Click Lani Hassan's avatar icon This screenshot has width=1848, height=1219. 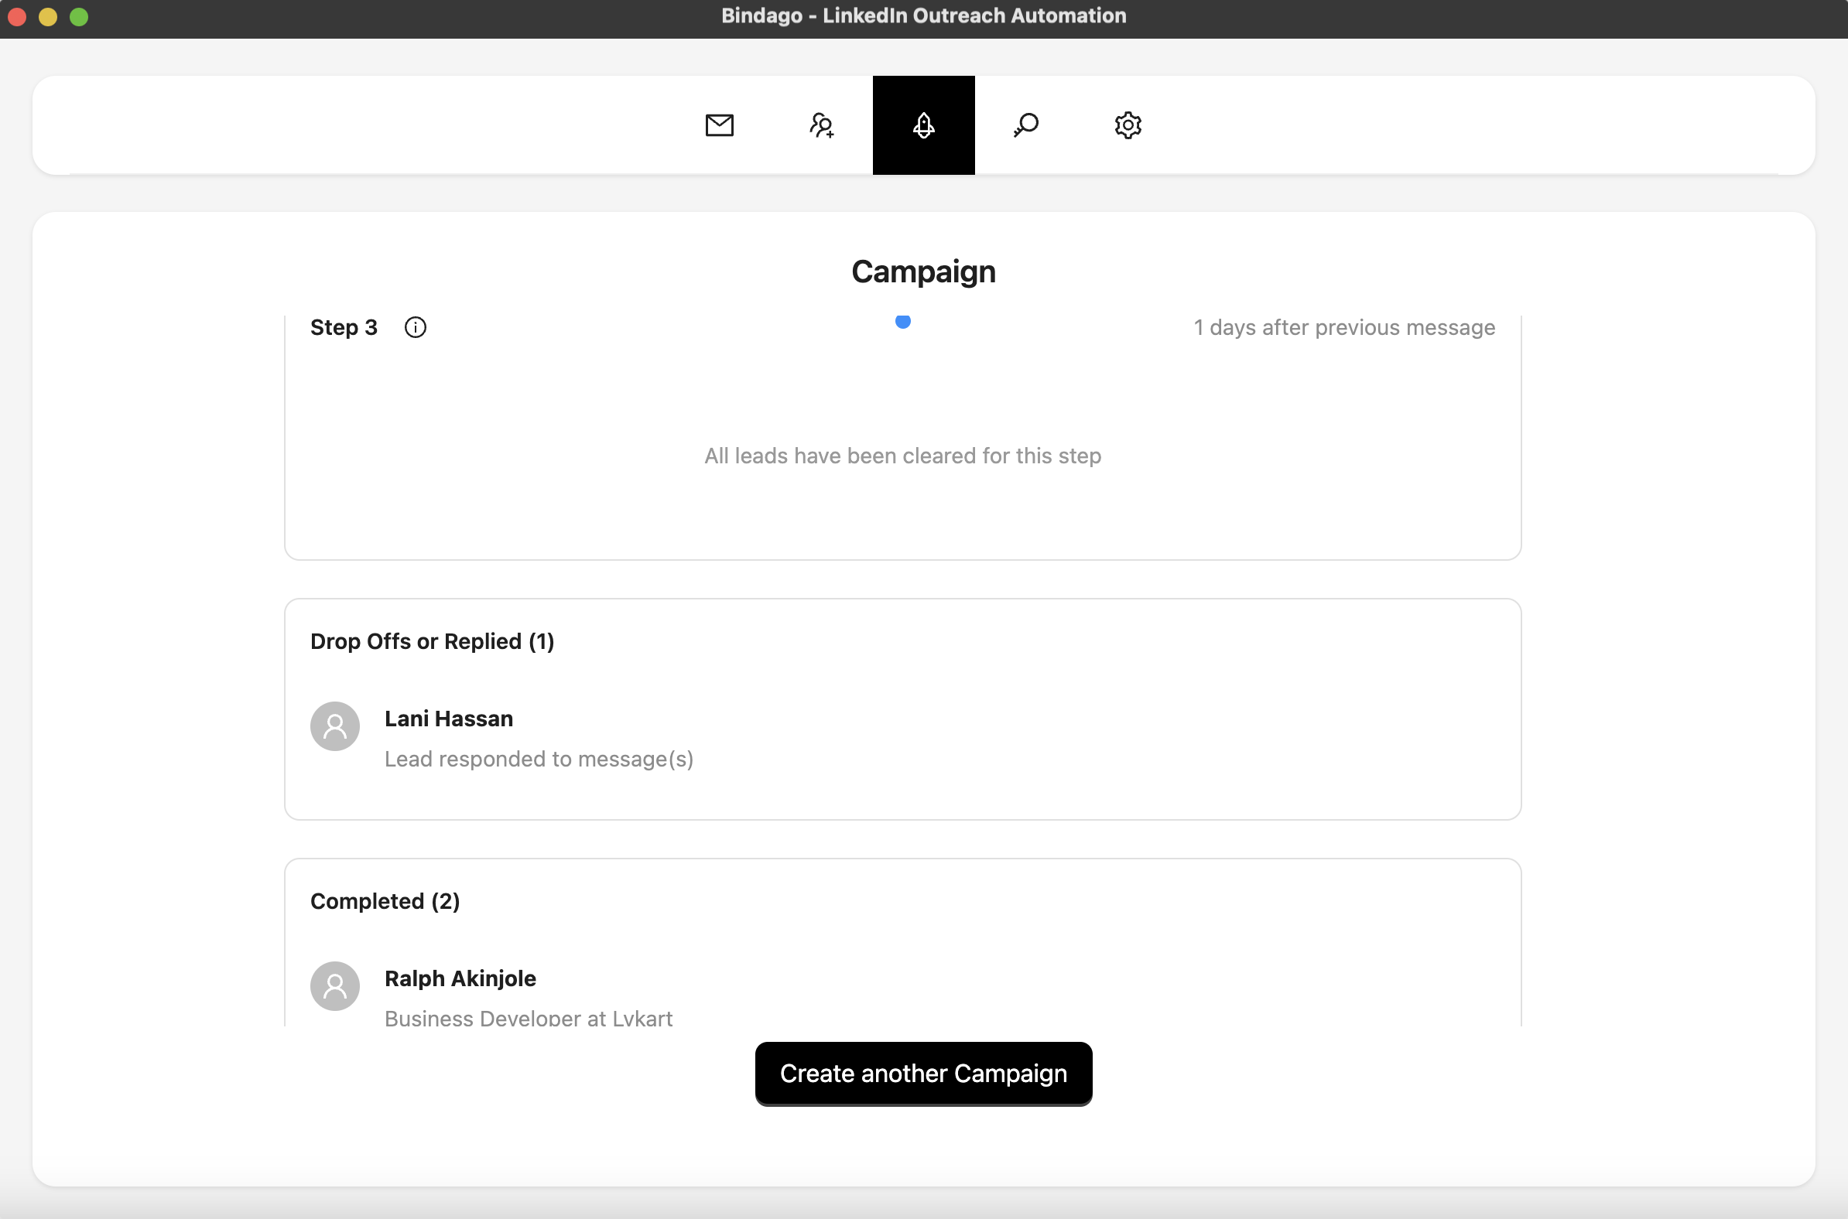pos(334,726)
